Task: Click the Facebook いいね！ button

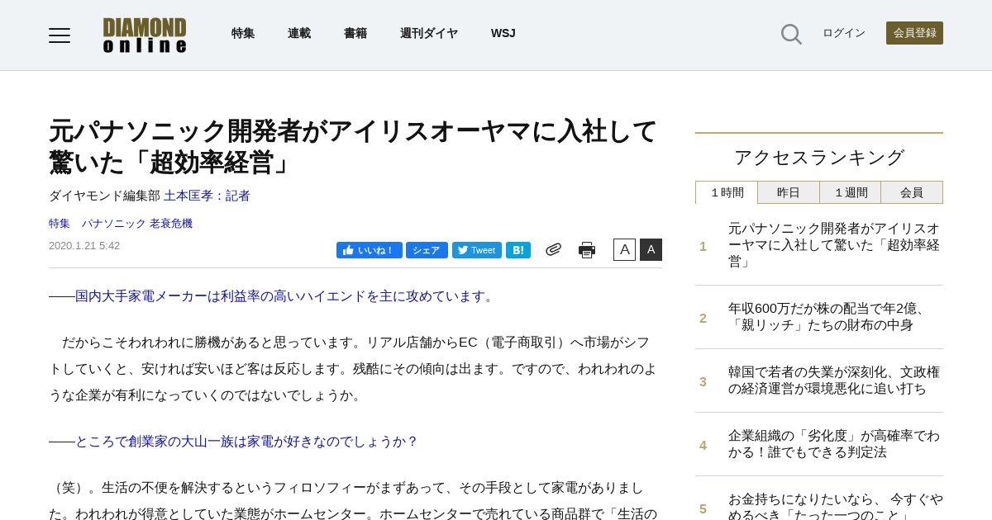Action: 370,250
